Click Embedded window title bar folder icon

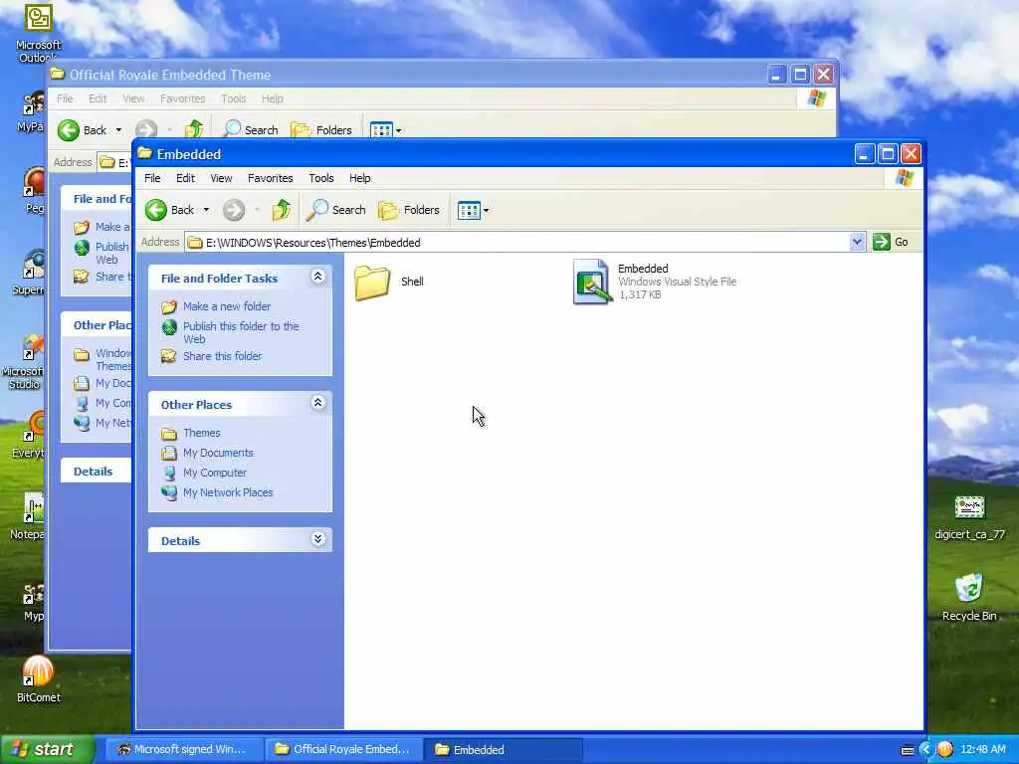pyautogui.click(x=145, y=153)
